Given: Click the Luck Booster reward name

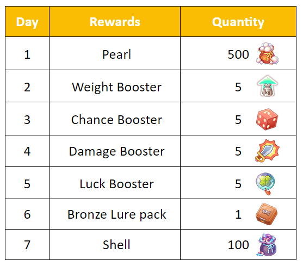Looking at the screenshot, I should 117,184.
